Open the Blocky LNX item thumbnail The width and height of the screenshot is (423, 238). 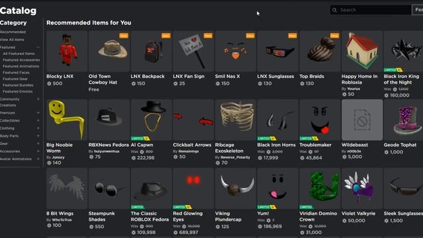(x=67, y=51)
